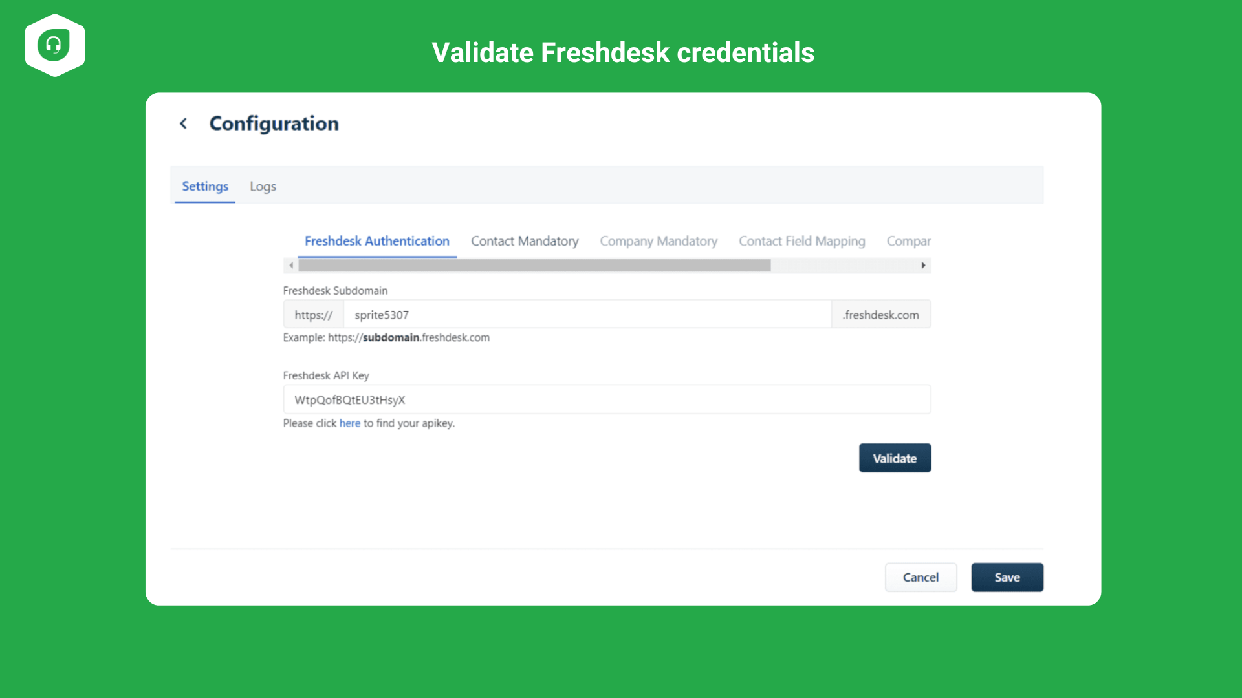Screen dimensions: 1242x698
Task: Switch to the Logs tab
Action: [x=263, y=186]
